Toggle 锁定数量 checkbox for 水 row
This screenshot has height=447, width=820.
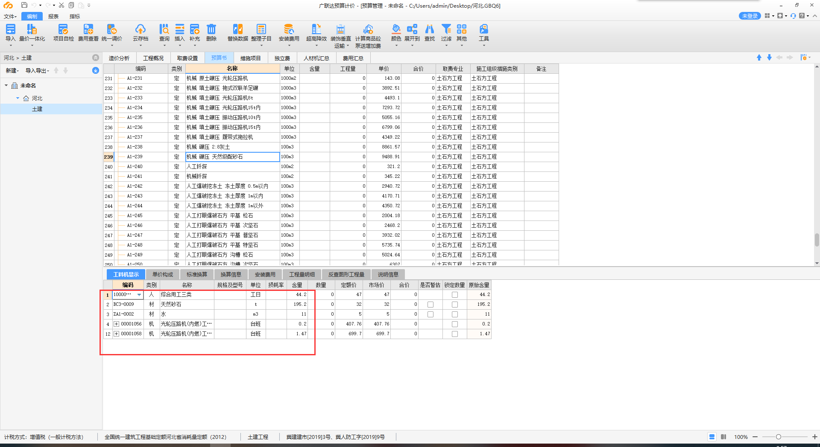(455, 314)
